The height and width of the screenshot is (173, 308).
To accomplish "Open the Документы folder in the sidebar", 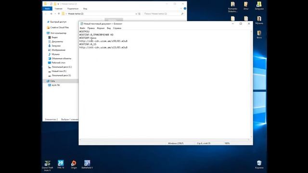I will click(x=57, y=42).
